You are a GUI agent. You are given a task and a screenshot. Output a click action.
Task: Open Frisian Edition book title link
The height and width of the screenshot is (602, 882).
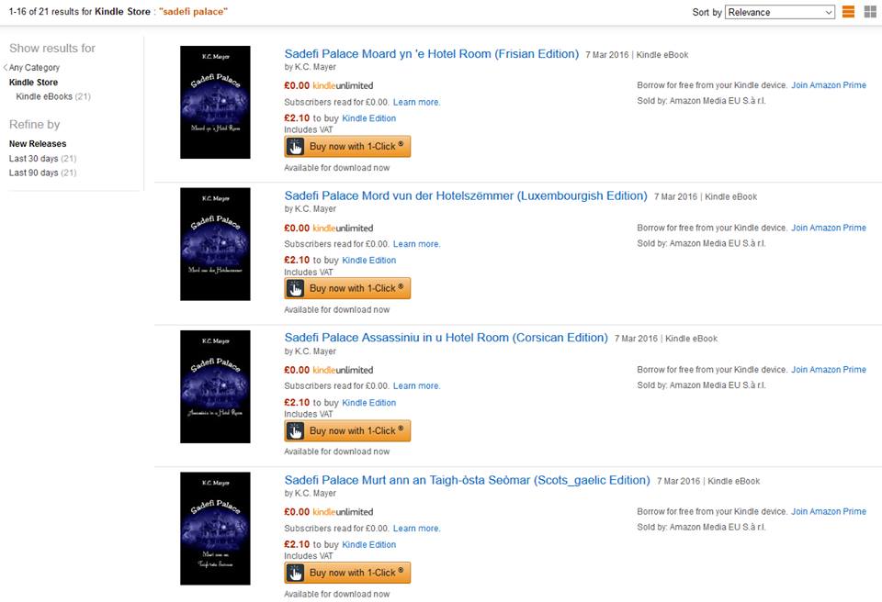click(431, 54)
